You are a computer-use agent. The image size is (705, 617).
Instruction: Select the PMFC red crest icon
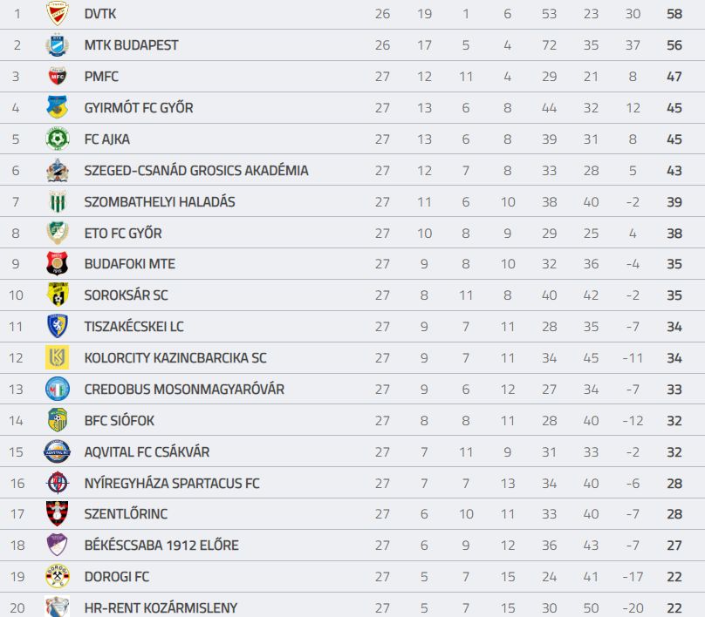pos(57,77)
